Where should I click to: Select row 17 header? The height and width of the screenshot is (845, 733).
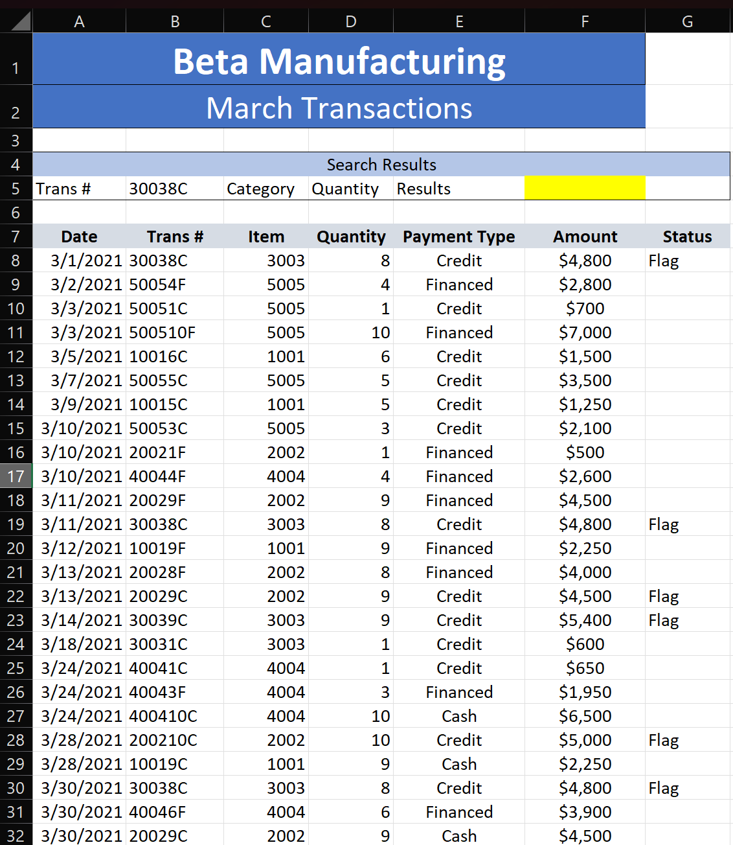(x=16, y=476)
